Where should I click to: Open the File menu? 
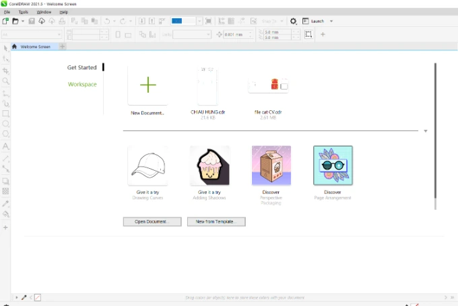click(x=7, y=12)
